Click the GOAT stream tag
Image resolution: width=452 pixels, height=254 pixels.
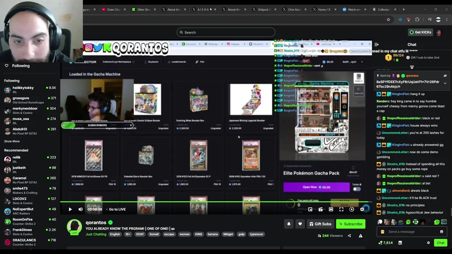pos(140,234)
